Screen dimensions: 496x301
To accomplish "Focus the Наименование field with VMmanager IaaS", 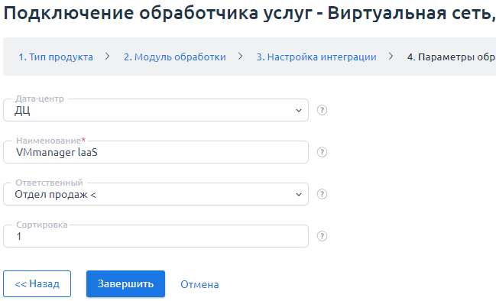I will [156, 152].
